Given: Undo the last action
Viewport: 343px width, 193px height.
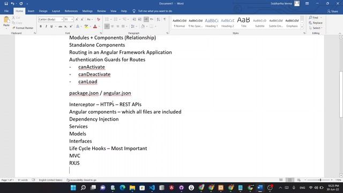Looking at the screenshot, I should tap(12, 4).
